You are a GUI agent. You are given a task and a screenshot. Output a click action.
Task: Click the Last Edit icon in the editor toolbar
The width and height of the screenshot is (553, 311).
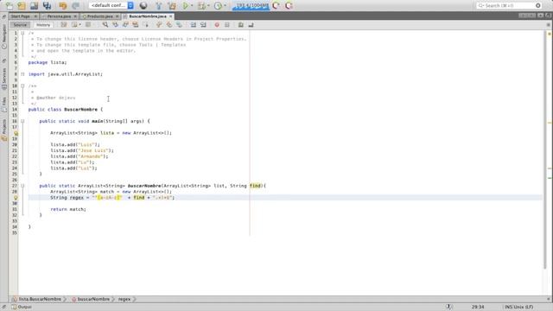pyautogui.click(x=63, y=25)
